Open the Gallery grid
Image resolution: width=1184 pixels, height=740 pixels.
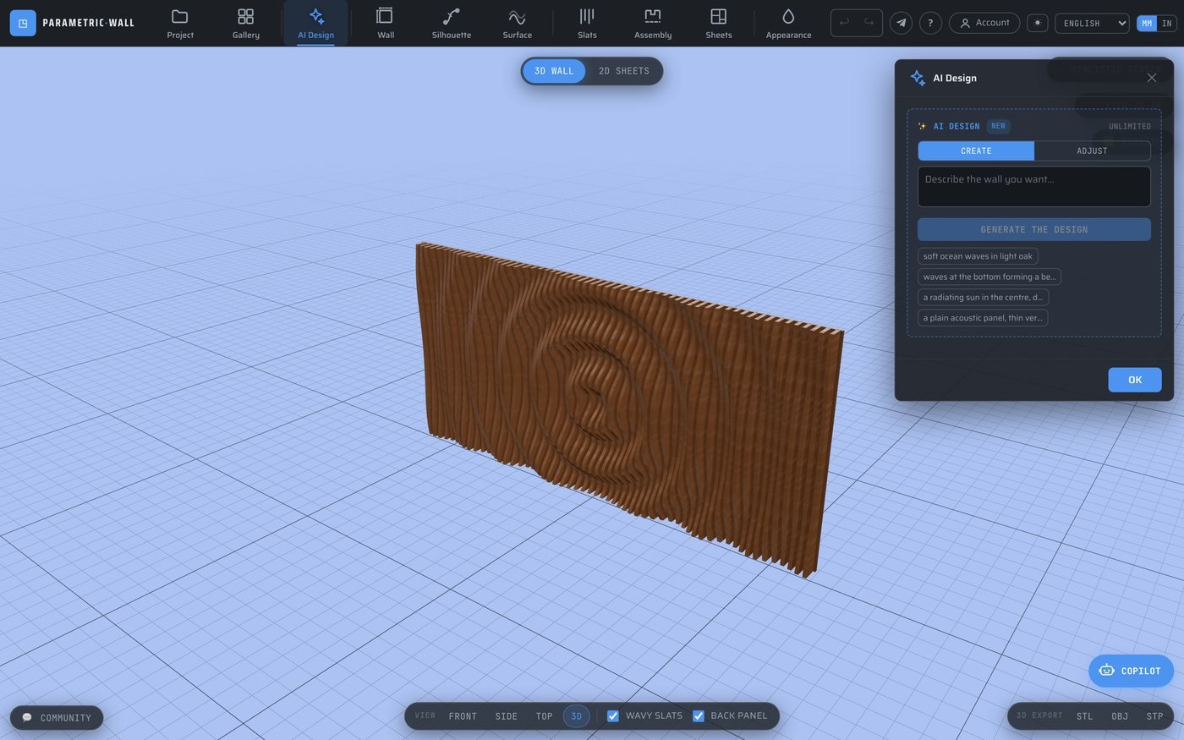pos(246,24)
